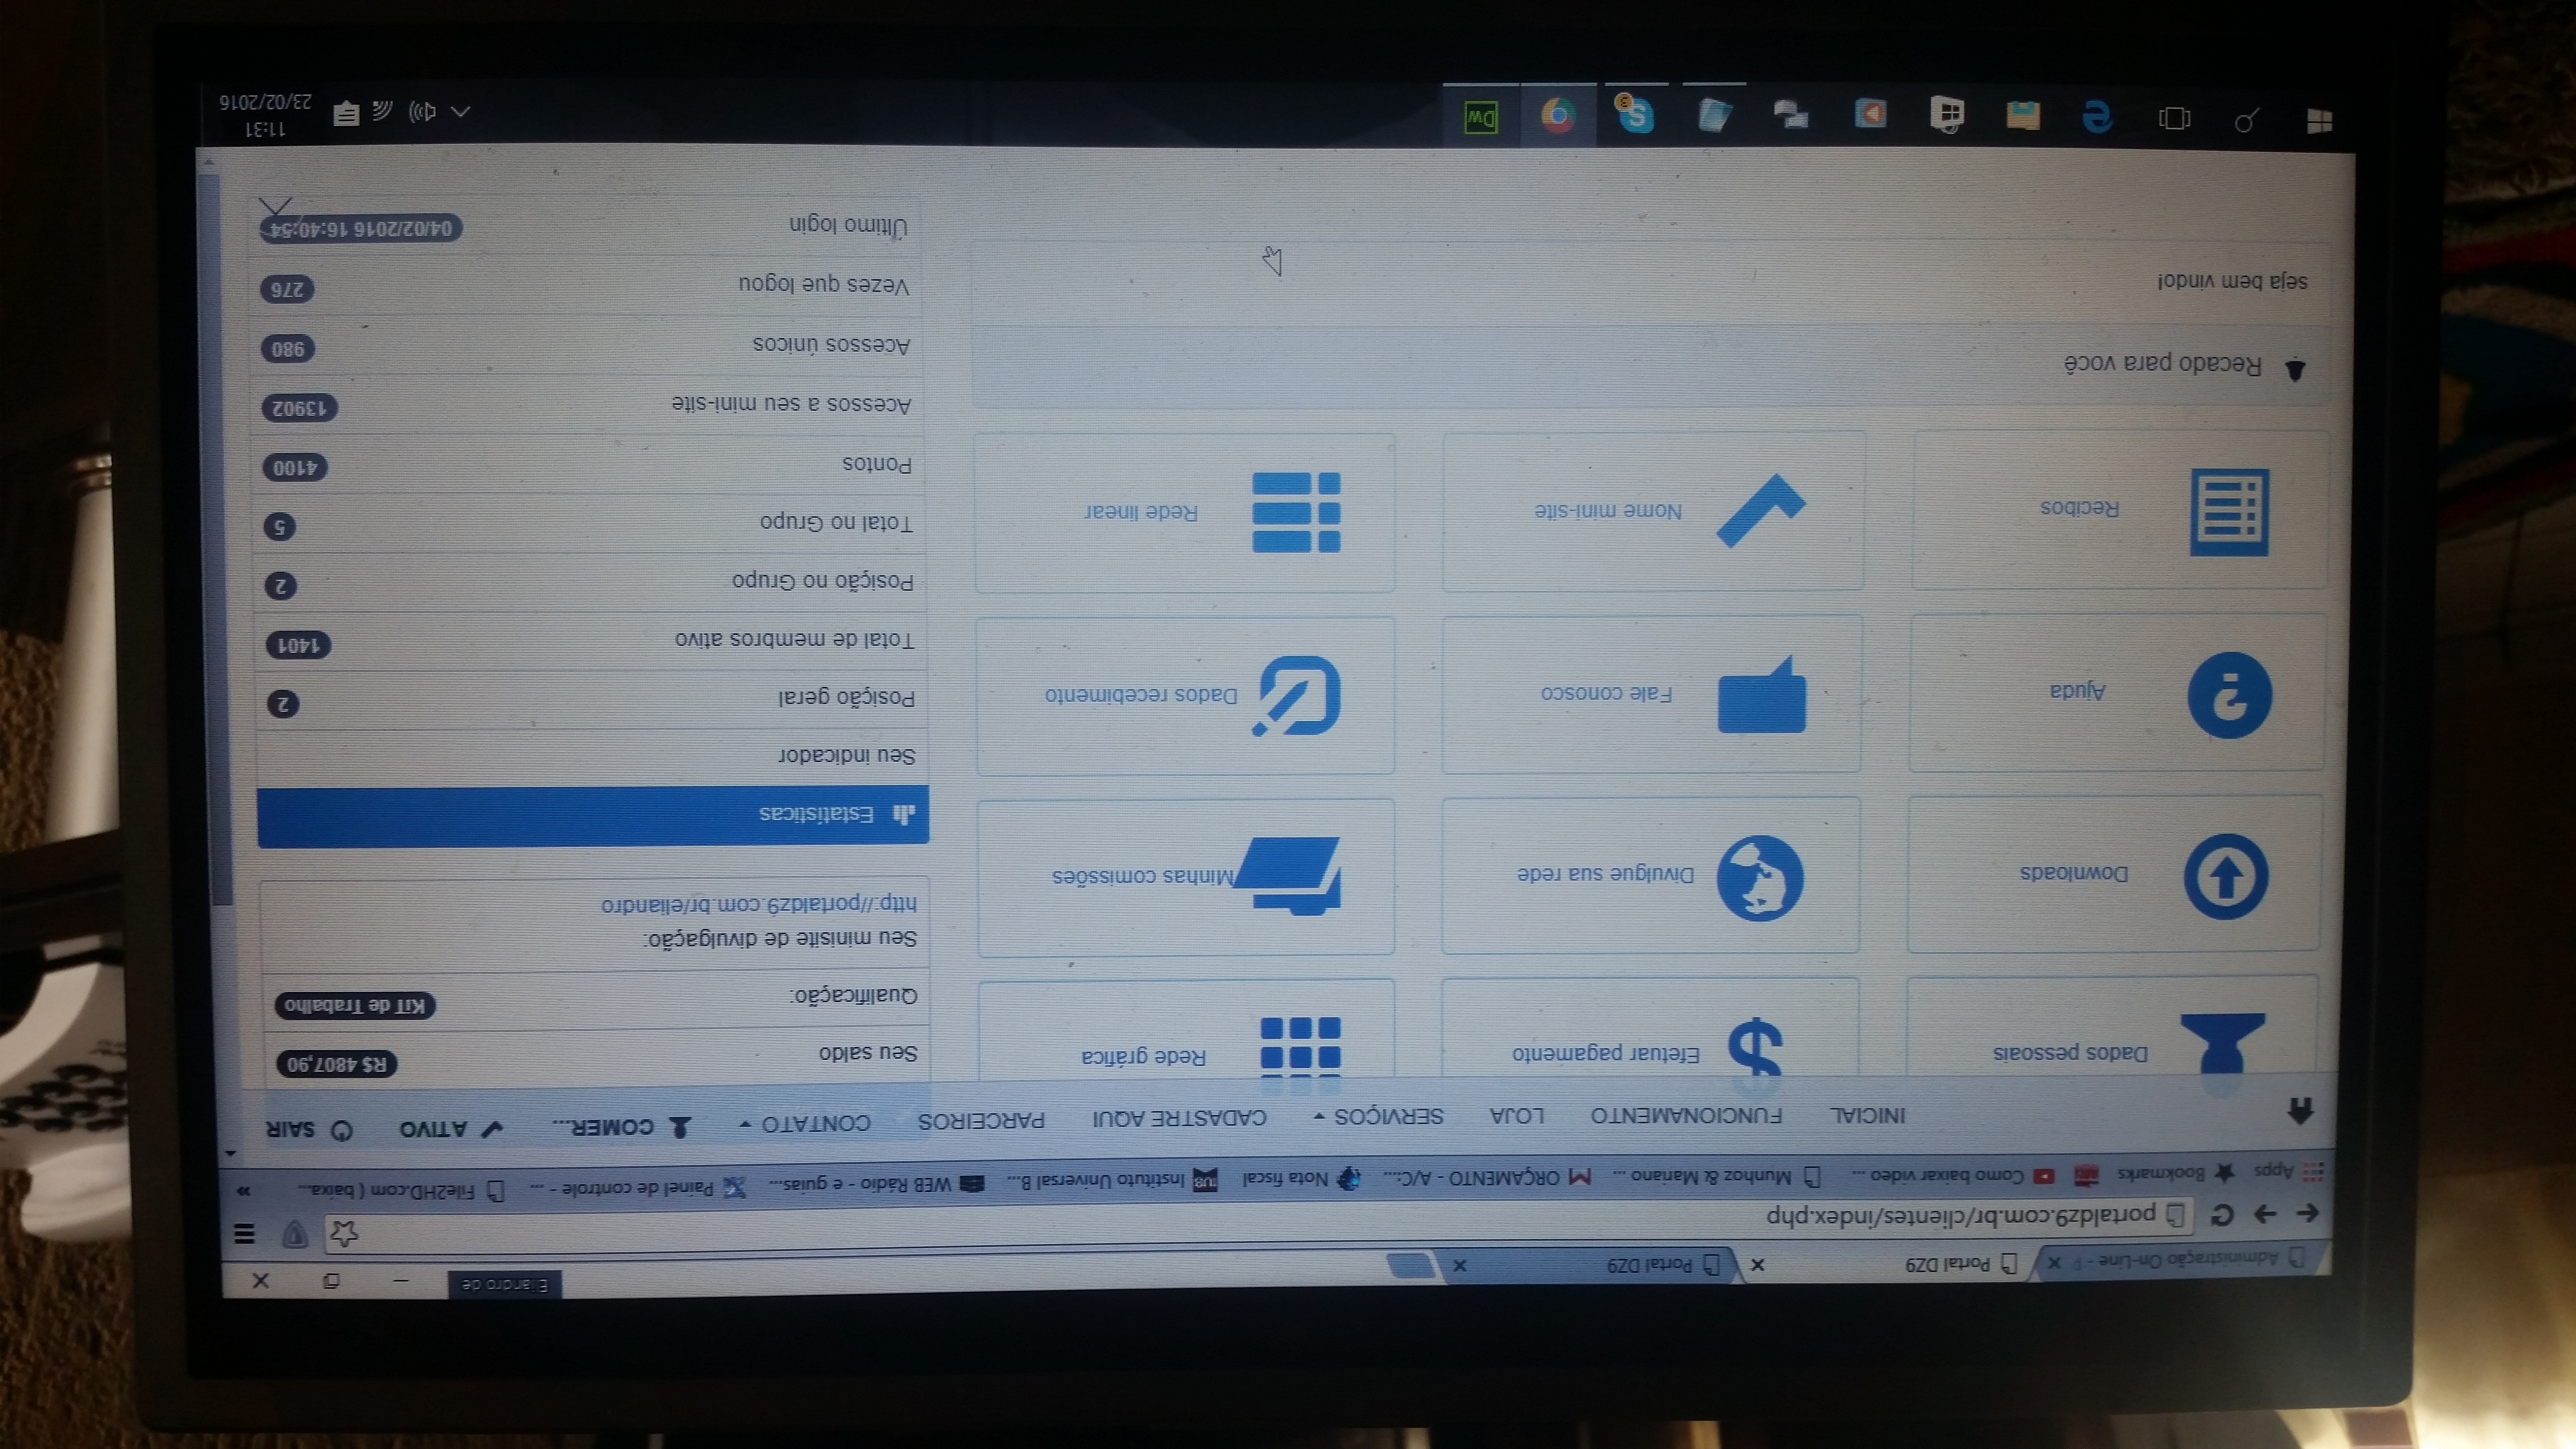Viewport: 2576px width, 1449px height.
Task: Click the Downloads arrow circle icon
Action: pyautogui.click(x=2226, y=876)
